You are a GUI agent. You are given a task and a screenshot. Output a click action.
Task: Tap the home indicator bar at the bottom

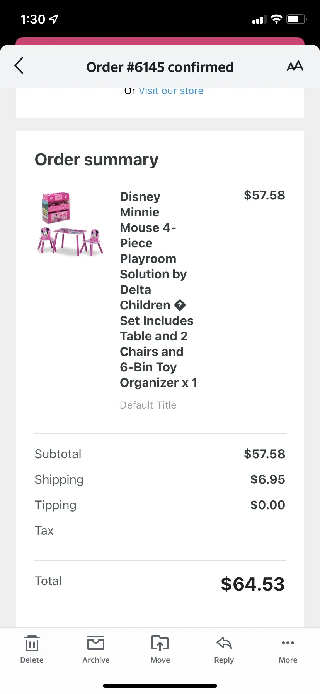point(160,686)
